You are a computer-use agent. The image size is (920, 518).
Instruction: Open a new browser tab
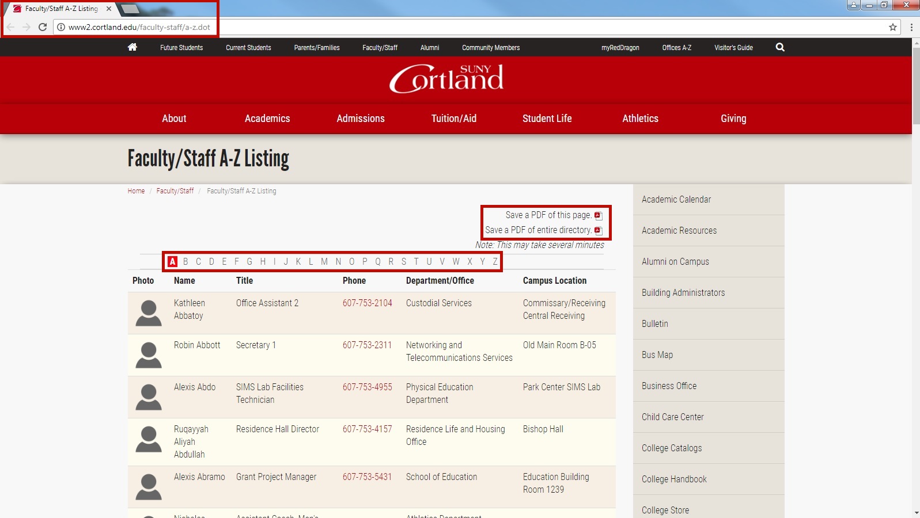pyautogui.click(x=130, y=9)
